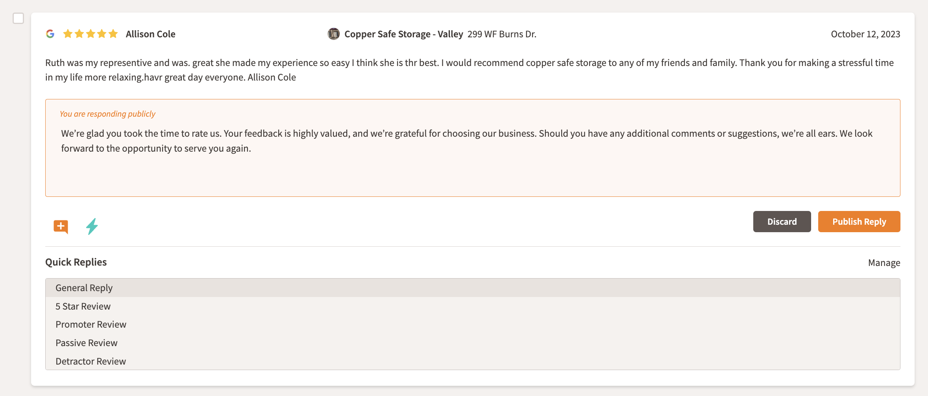Click the October 12, 2023 review date
This screenshot has width=928, height=396.
tap(865, 34)
